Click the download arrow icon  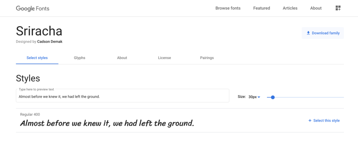coord(308,33)
